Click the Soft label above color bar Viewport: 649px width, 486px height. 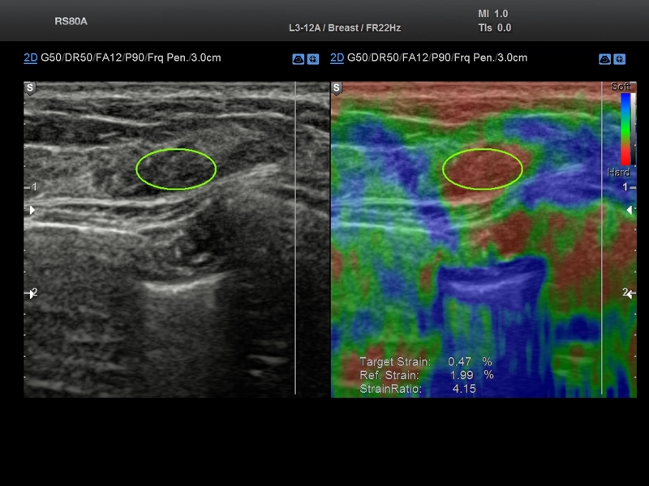coord(620,87)
